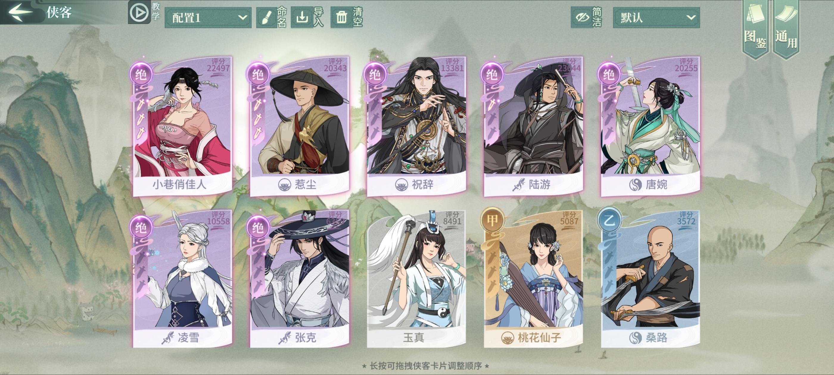Image resolution: width=834 pixels, height=375 pixels.
Task: Click the 甲 rank badge on 桃花仙子
Action: pos(492,221)
